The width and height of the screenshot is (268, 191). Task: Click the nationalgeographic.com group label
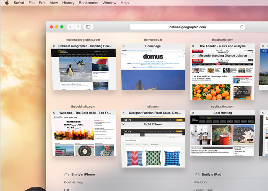coord(83,40)
